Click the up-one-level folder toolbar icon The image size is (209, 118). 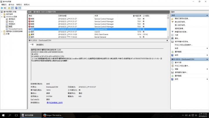click(9, 8)
